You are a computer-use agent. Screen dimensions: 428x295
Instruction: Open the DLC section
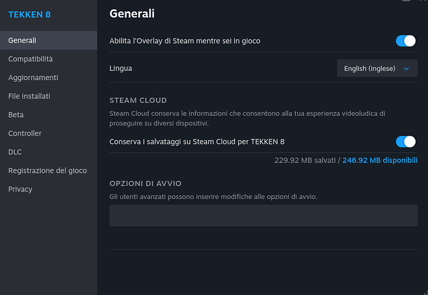(x=48, y=152)
